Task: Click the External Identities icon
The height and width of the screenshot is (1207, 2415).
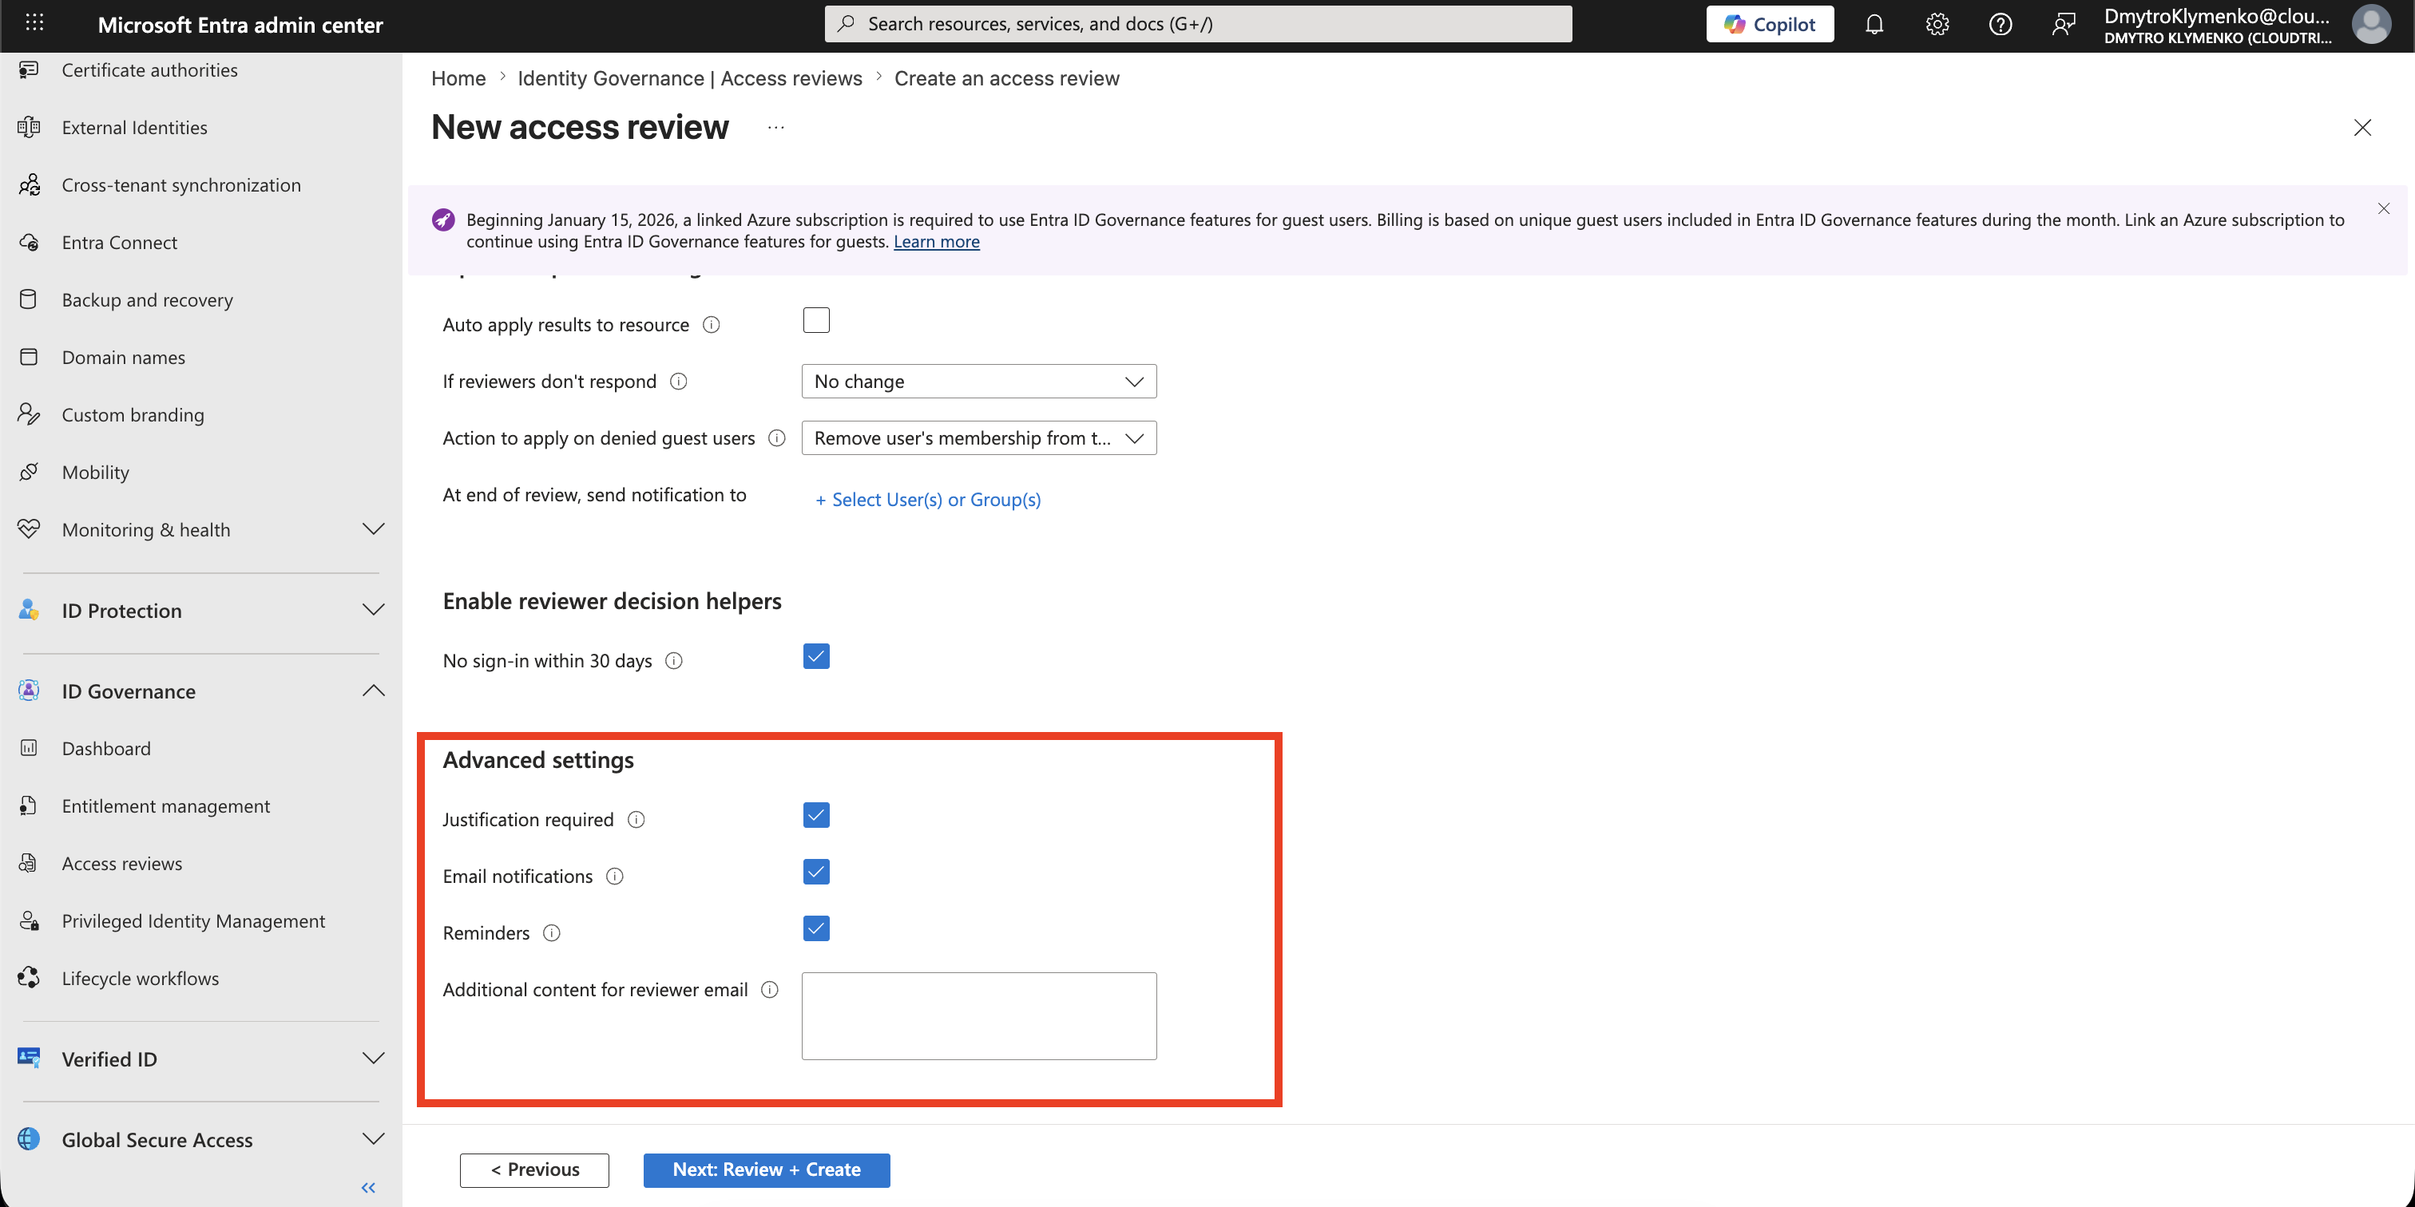Action: pos(29,126)
